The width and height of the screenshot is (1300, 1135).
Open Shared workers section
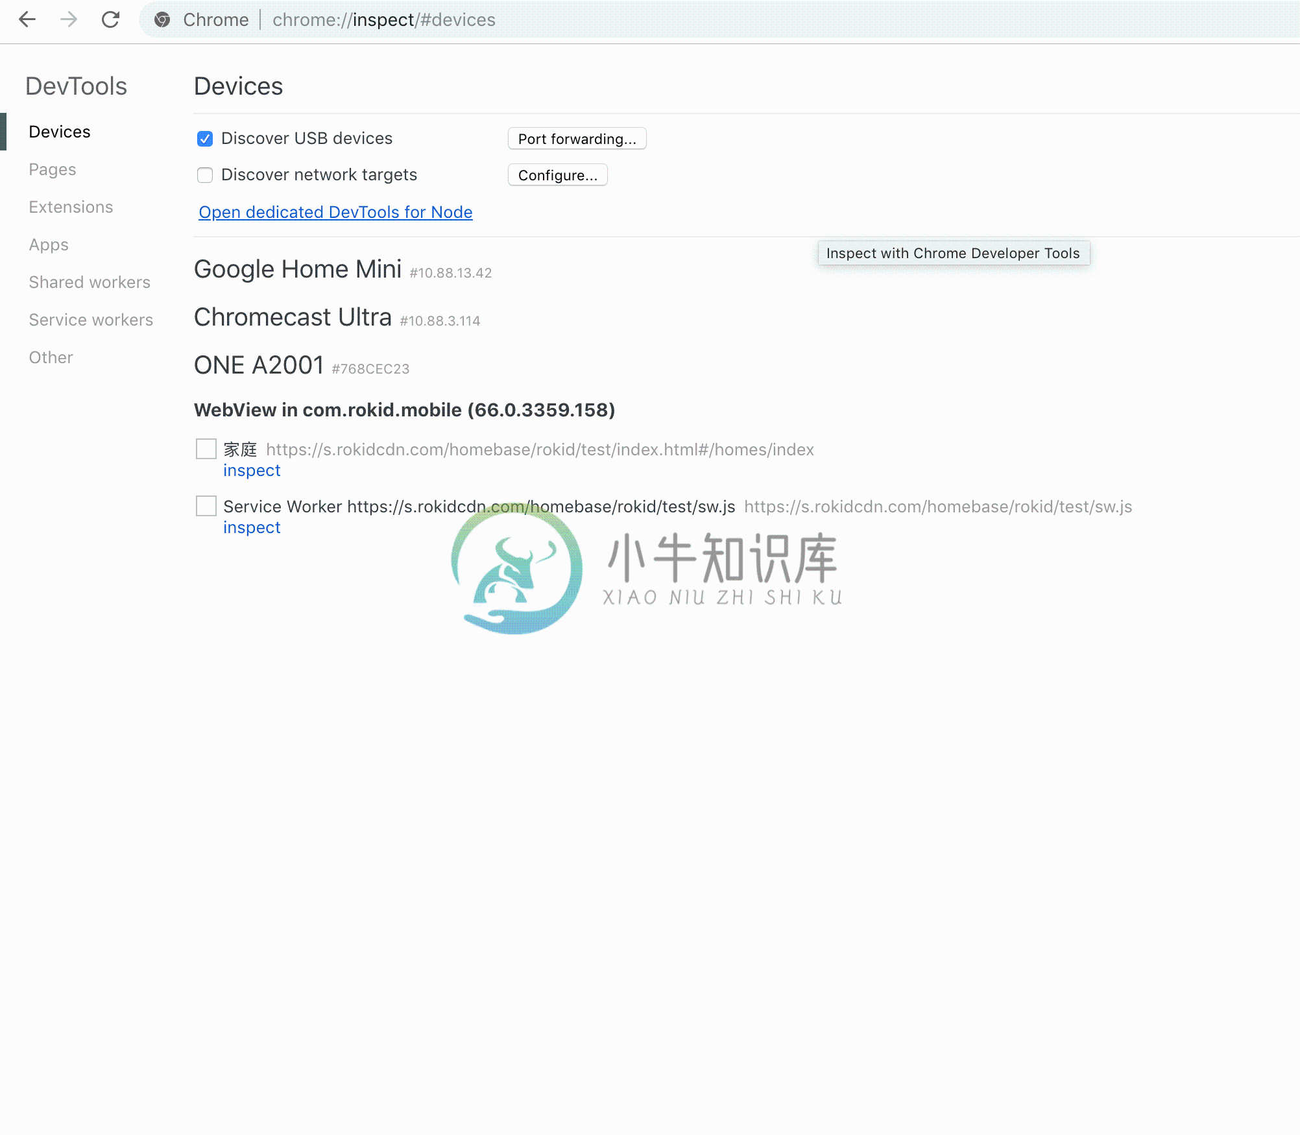pyautogui.click(x=90, y=282)
